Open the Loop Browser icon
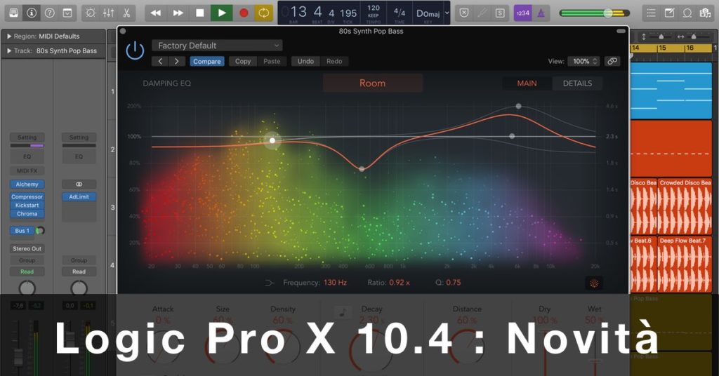The image size is (719, 376). click(687, 13)
